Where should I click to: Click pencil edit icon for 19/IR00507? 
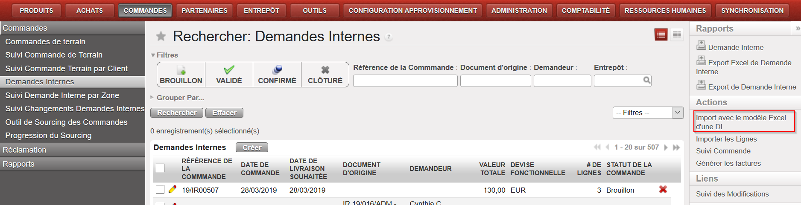(172, 189)
